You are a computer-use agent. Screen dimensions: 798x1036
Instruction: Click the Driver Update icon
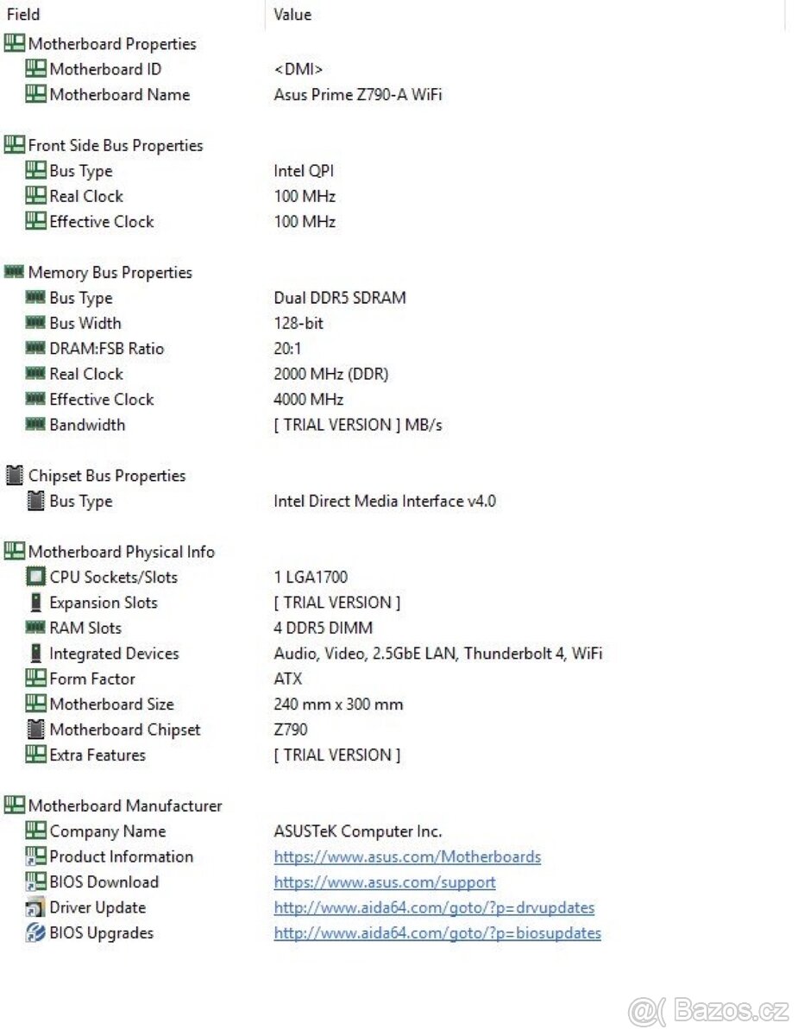(x=35, y=907)
